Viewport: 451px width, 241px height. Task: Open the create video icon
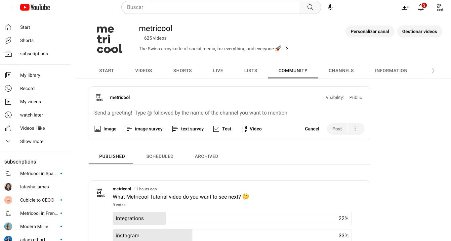click(x=405, y=7)
